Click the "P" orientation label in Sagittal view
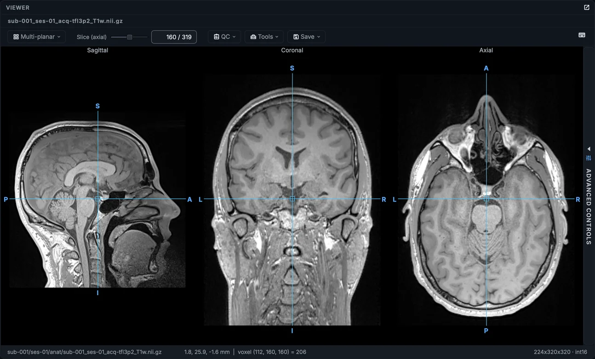The width and height of the screenshot is (595, 359). (x=6, y=199)
